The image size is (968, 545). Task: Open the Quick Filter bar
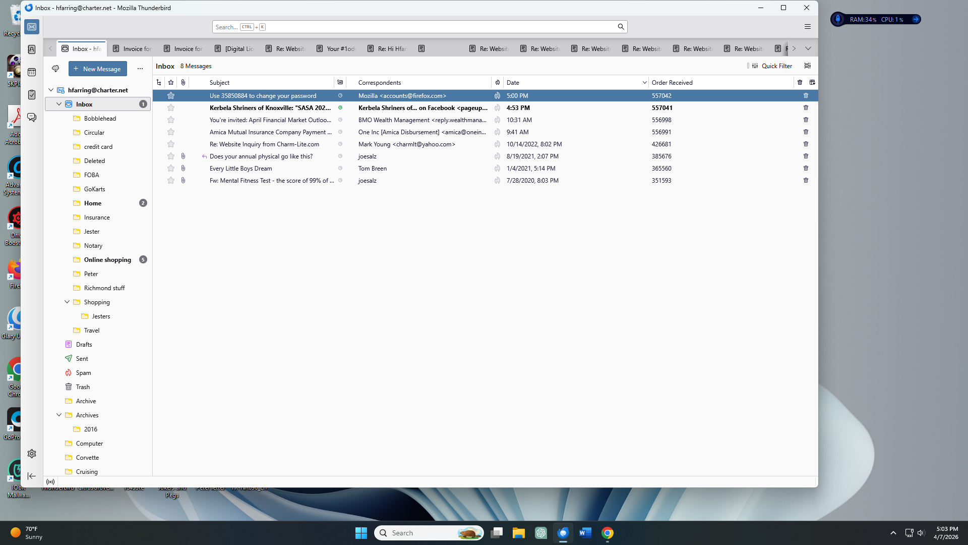772,66
